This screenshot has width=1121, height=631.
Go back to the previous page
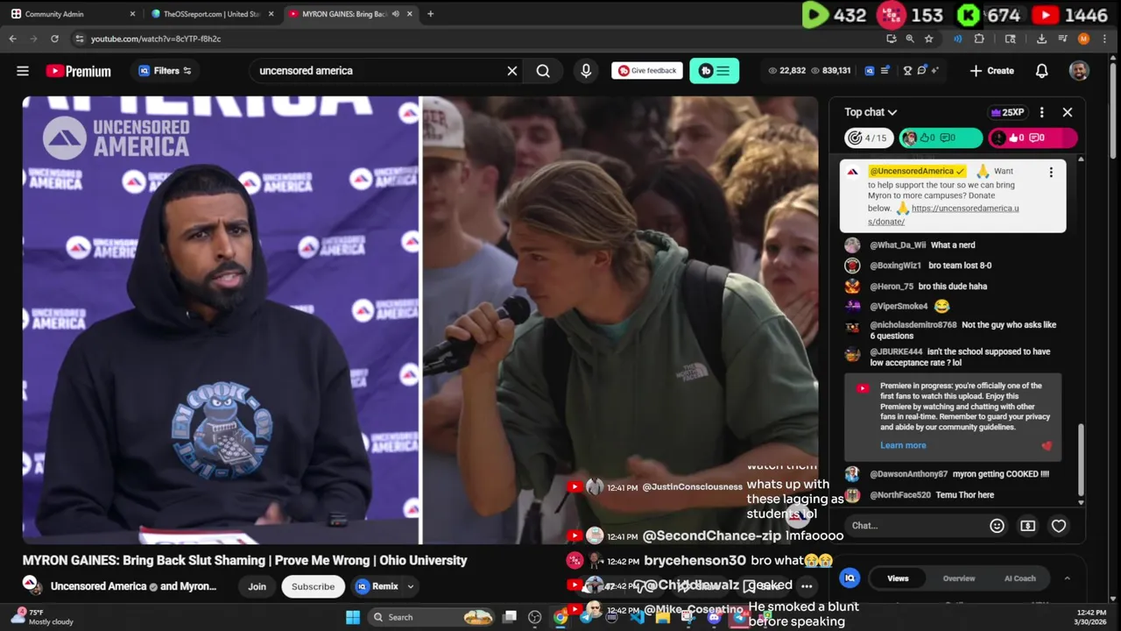pos(12,39)
